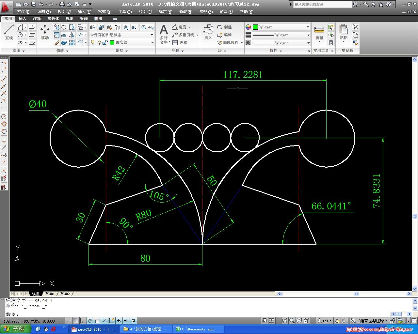418x334 pixels.
Task: Expand the 图层 panel
Action: tap(122, 51)
